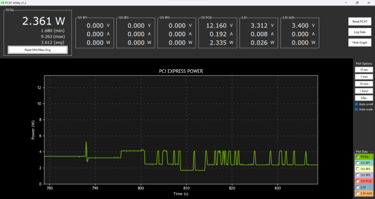Hide the graph with Hide Graph
Image resolution: width=375 pixels, height=199 pixels.
pyautogui.click(x=359, y=42)
